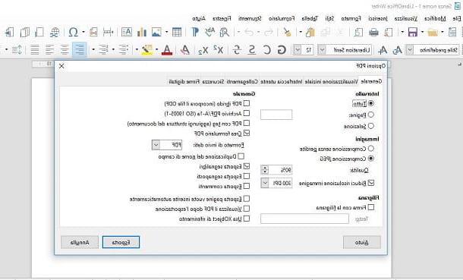This screenshot has height=280, width=463.
Task: Insert a special character with Omega icon
Action: click(x=73, y=32)
